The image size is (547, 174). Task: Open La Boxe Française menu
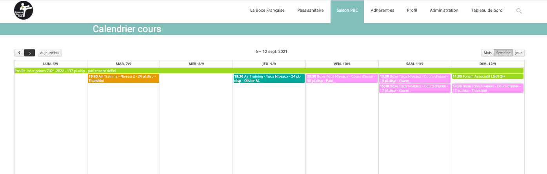[x=267, y=11]
